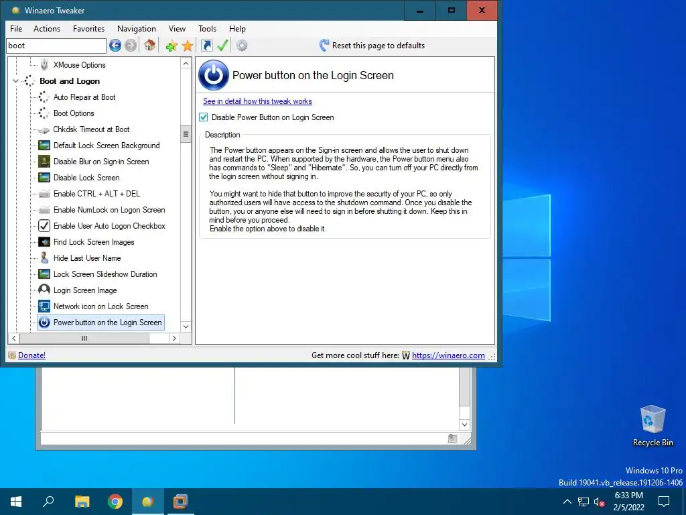Image resolution: width=686 pixels, height=515 pixels.
Task: Open the Action Center notifications icon
Action: click(664, 502)
